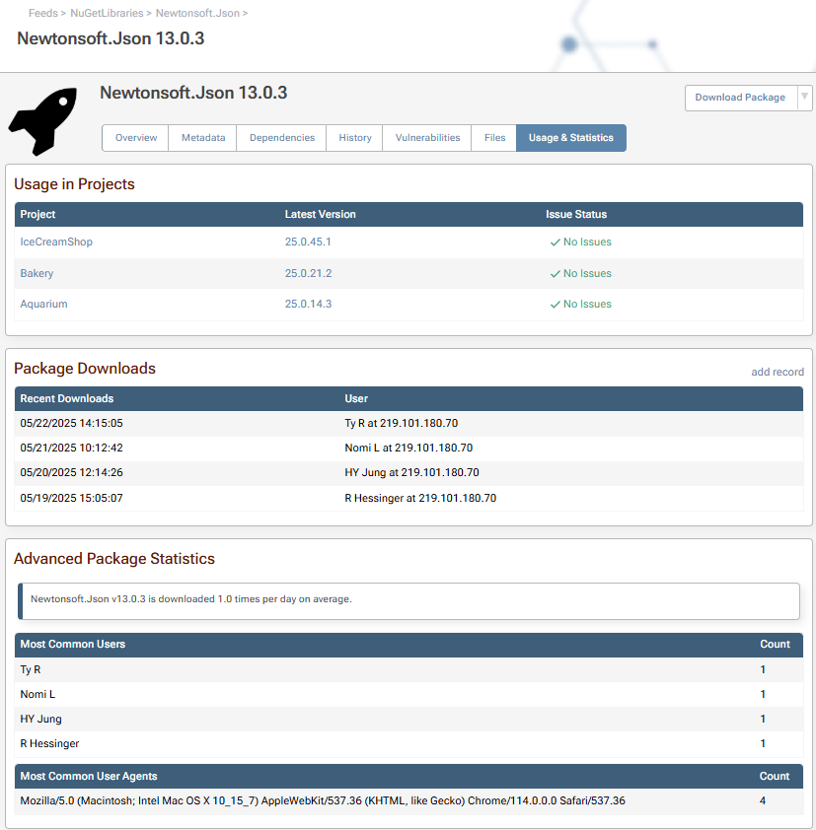Go to the Feeds breadcrumb

tap(42, 13)
